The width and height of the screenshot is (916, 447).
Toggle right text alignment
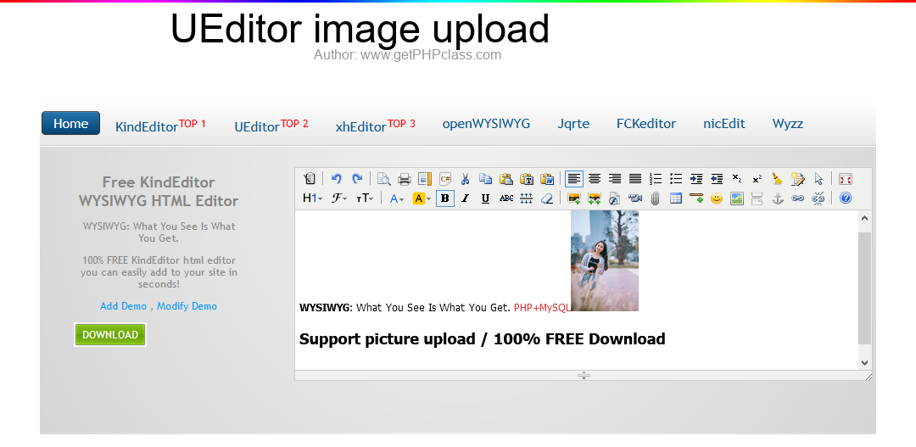[615, 179]
